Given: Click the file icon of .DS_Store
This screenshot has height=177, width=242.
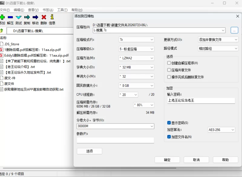Looking at the screenshot, I should click(2, 44).
